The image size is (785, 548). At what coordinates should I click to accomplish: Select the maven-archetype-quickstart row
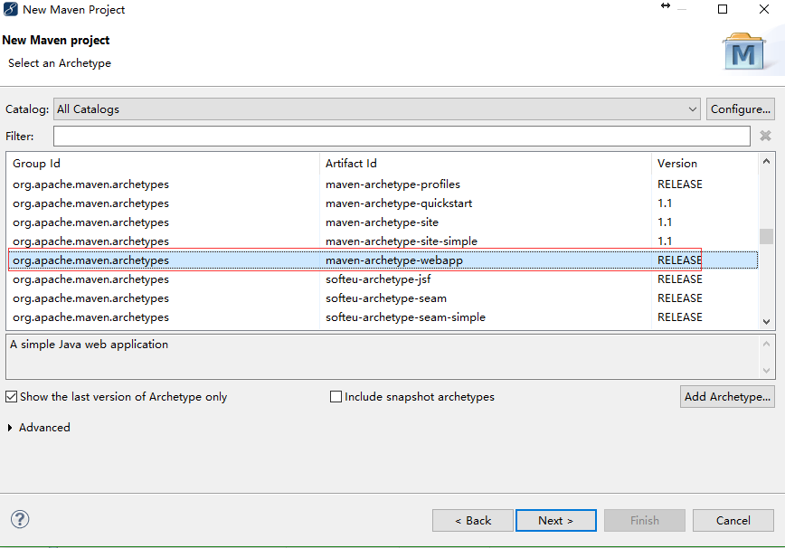click(383, 203)
